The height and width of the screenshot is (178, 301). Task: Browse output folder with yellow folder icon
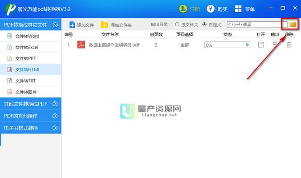[x=293, y=24]
